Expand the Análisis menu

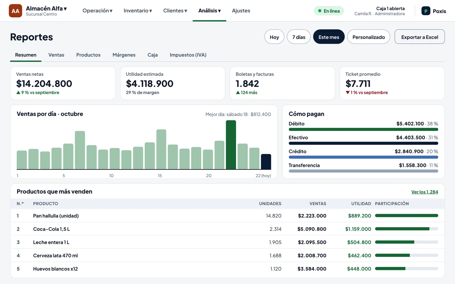point(210,11)
